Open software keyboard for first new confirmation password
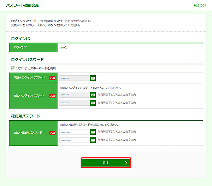 tap(93, 132)
